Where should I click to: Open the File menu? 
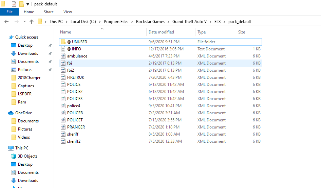point(10,12)
